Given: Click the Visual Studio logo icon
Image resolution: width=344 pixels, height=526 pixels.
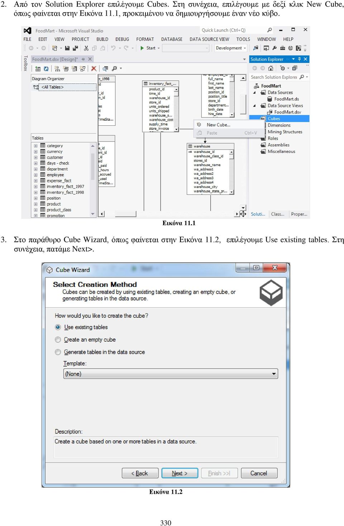Looking at the screenshot, I should click(x=28, y=31).
